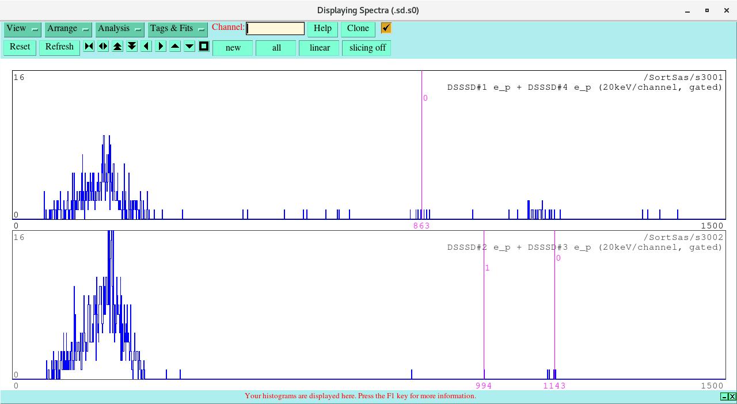Screen dimensions: 737x404
Task: Open the Tags & Fits menu
Action: click(x=172, y=28)
